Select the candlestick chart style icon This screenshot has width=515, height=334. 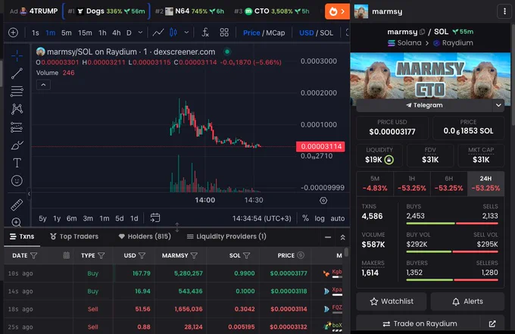click(x=173, y=33)
